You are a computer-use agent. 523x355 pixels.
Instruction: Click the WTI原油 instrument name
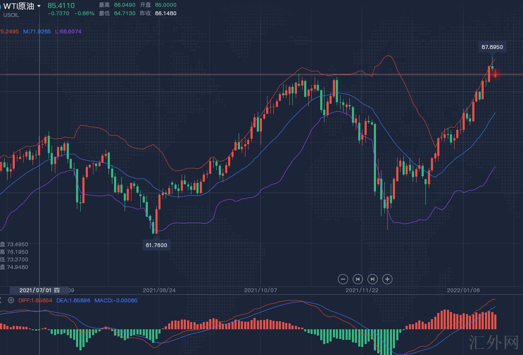tap(18, 6)
